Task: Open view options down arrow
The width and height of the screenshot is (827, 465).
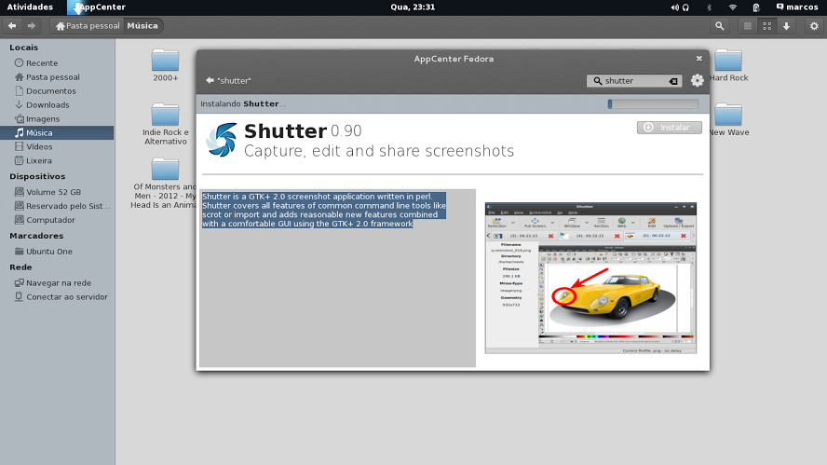Action: [x=786, y=26]
